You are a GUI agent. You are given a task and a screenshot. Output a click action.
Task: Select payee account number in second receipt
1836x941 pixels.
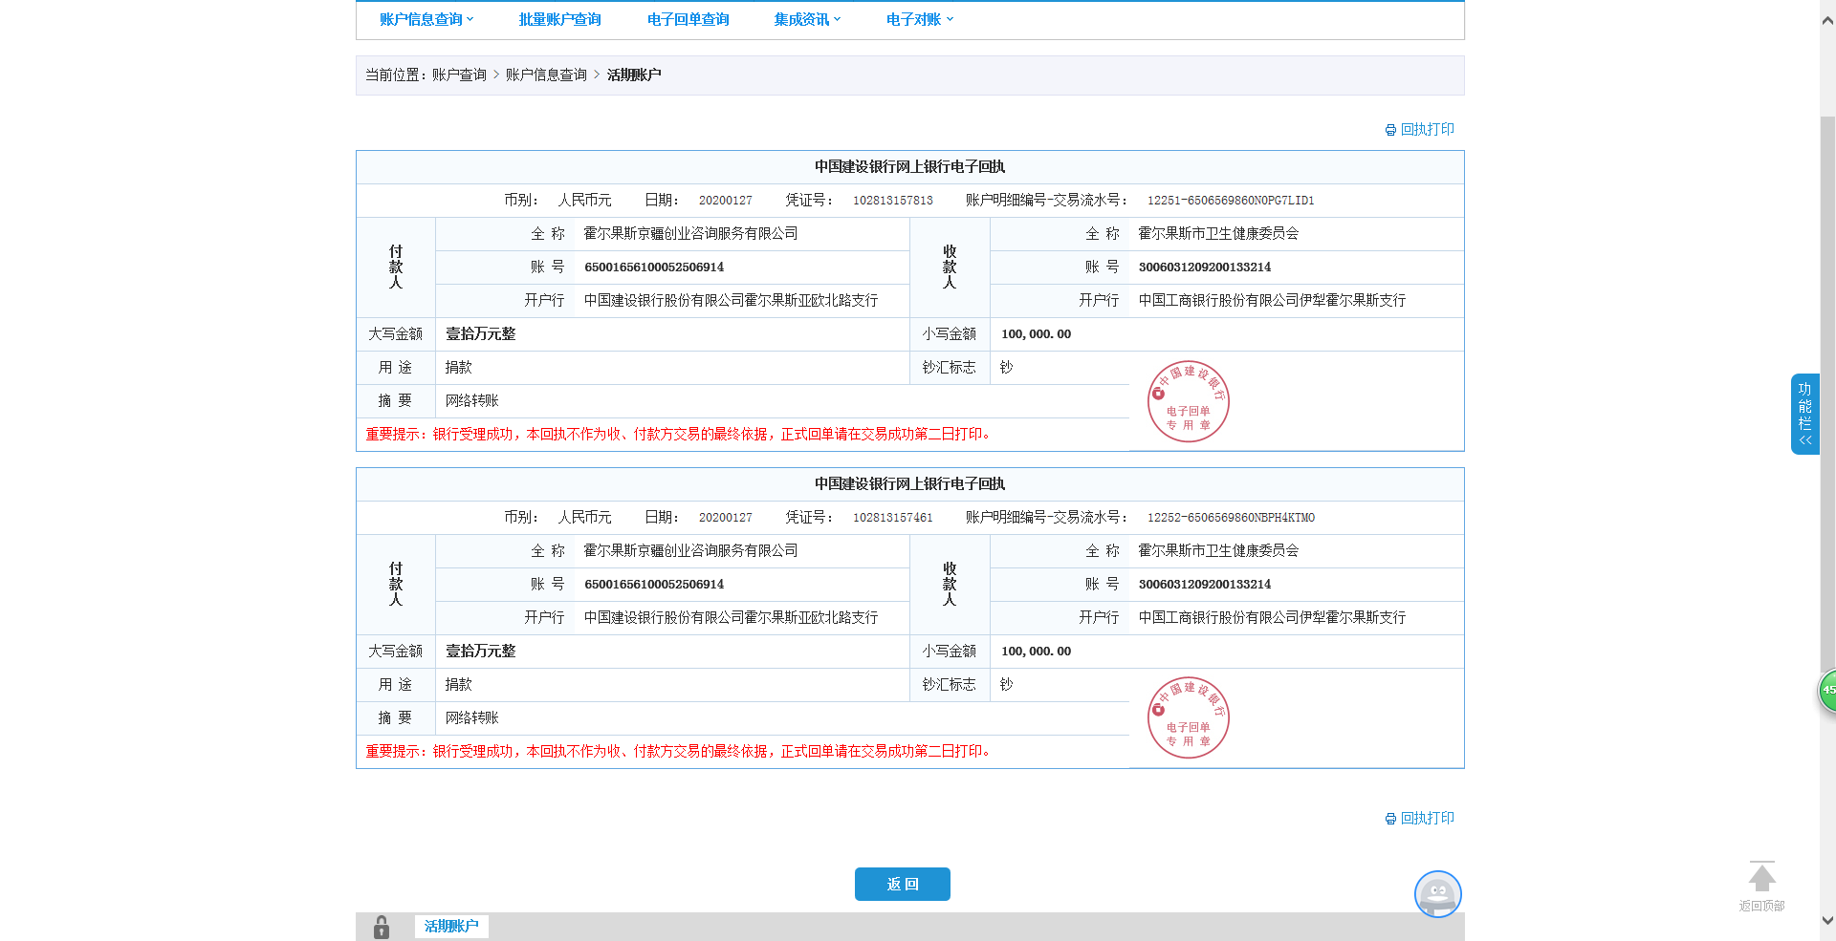click(1205, 585)
